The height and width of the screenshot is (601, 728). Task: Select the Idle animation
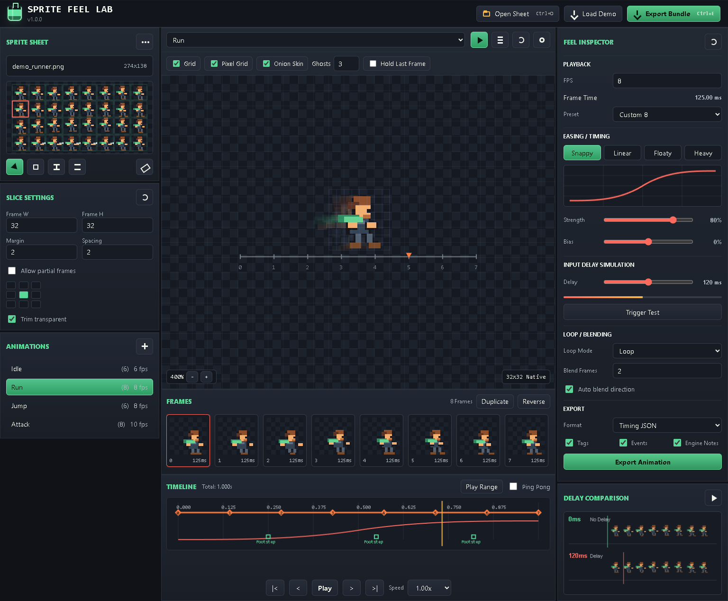coord(80,369)
